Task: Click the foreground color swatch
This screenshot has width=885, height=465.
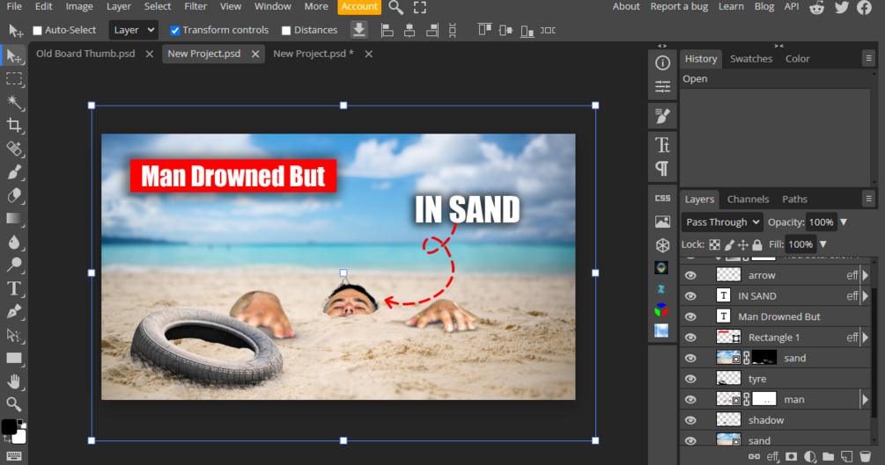Action: (x=9, y=427)
